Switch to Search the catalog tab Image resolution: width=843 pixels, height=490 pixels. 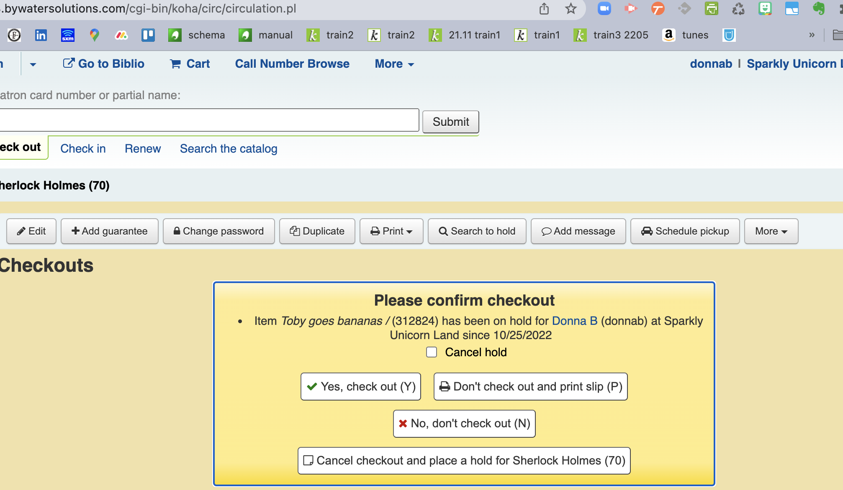(229, 148)
